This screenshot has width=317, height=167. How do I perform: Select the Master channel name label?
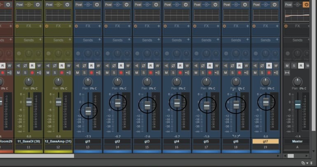coord(297,141)
